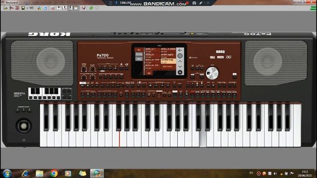Image resolution: width=317 pixels, height=178 pixels.
Task: Open the save dropdown arrow in toolbar
Action: pos(27,8)
